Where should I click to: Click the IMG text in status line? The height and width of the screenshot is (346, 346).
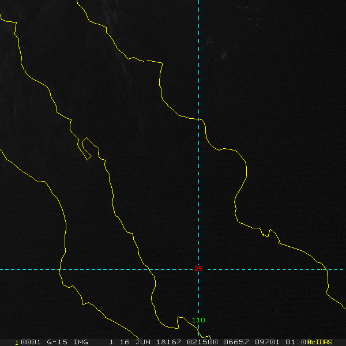coord(80,342)
